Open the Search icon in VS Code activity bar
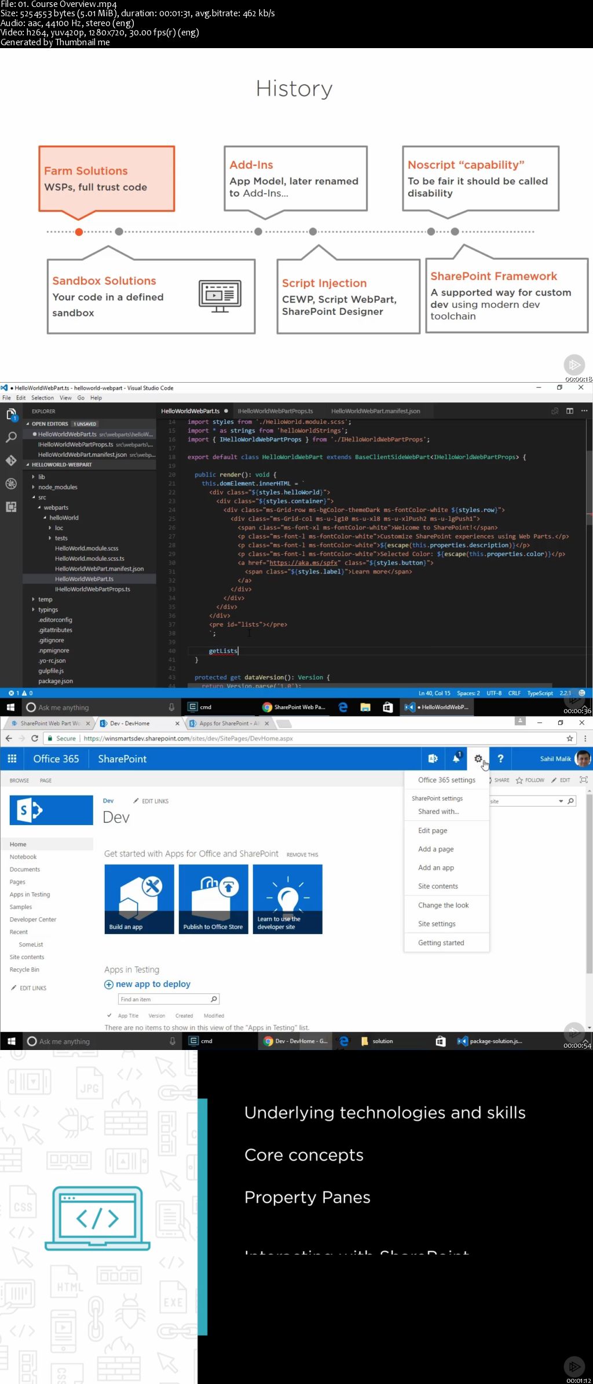The image size is (593, 1384). [x=11, y=438]
